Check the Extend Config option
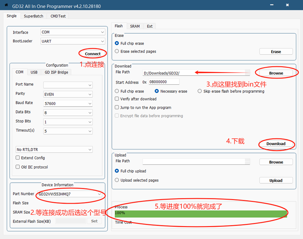The height and width of the screenshot is (239, 303). click(18, 158)
